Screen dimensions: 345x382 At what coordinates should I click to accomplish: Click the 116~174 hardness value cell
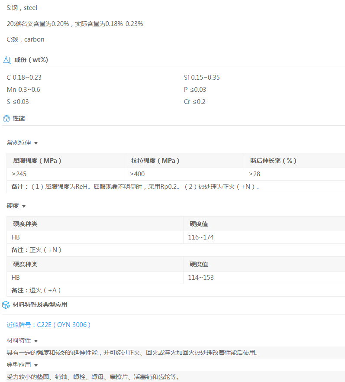click(201, 237)
